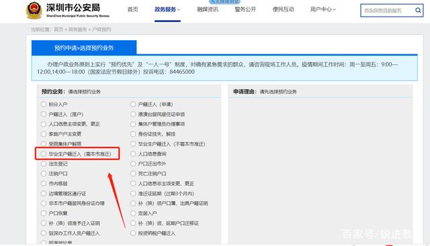The image size is (430, 246).
Task: Select 人口信息非主项变更、更正 option
Action: (133, 184)
